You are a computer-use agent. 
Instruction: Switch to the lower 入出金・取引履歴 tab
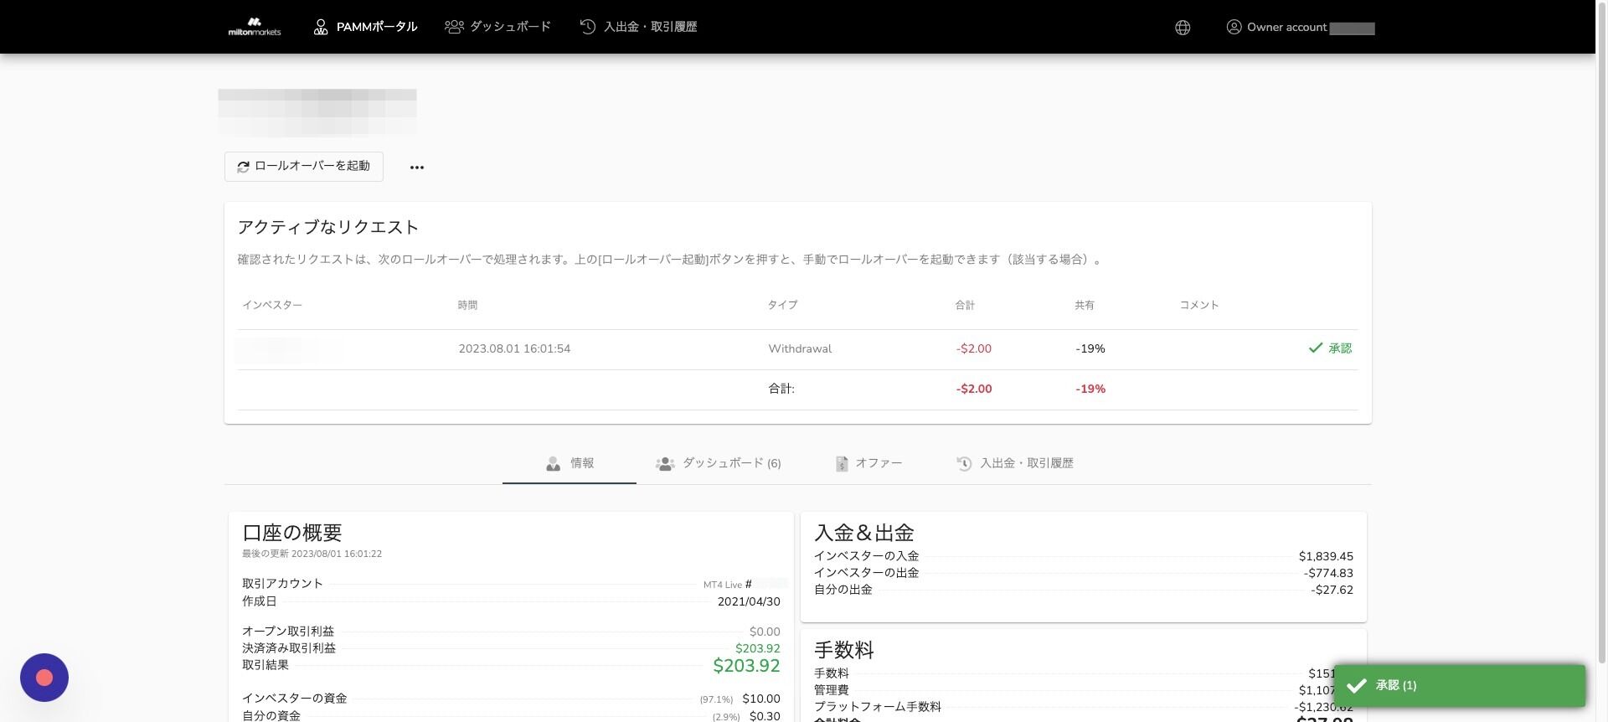pyautogui.click(x=1015, y=463)
